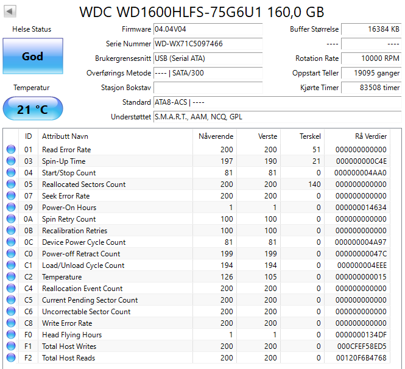Click the Brukergrensesnitt field USB (Serial ATA)

(x=208, y=58)
